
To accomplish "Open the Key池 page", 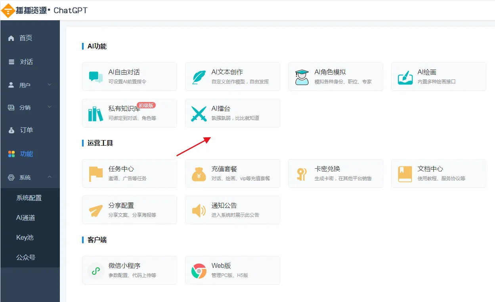I will pyautogui.click(x=25, y=237).
